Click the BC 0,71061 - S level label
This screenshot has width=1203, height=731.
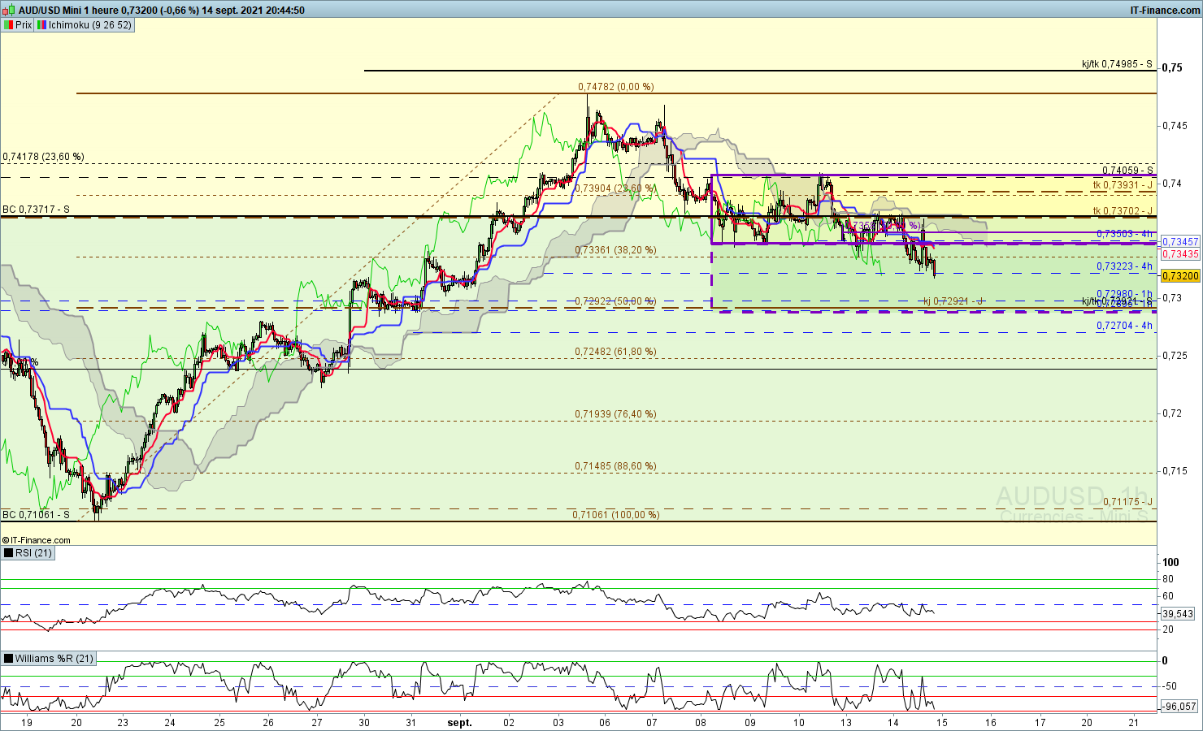(36, 515)
